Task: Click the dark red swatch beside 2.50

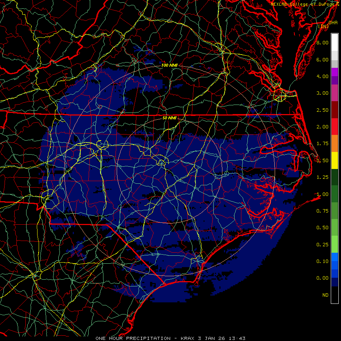Action: point(335,110)
